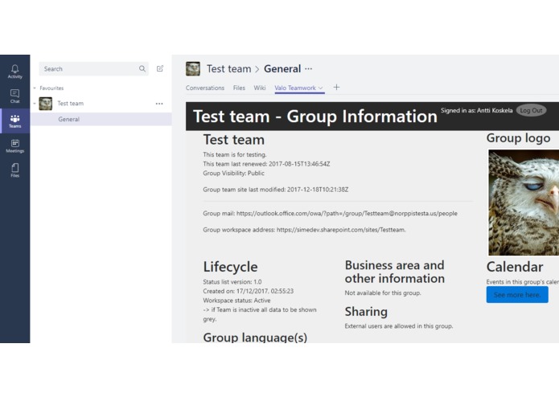Click 'Created on: 17/12/2017' line
Viewport: 559px width, 397px height.
point(249,291)
